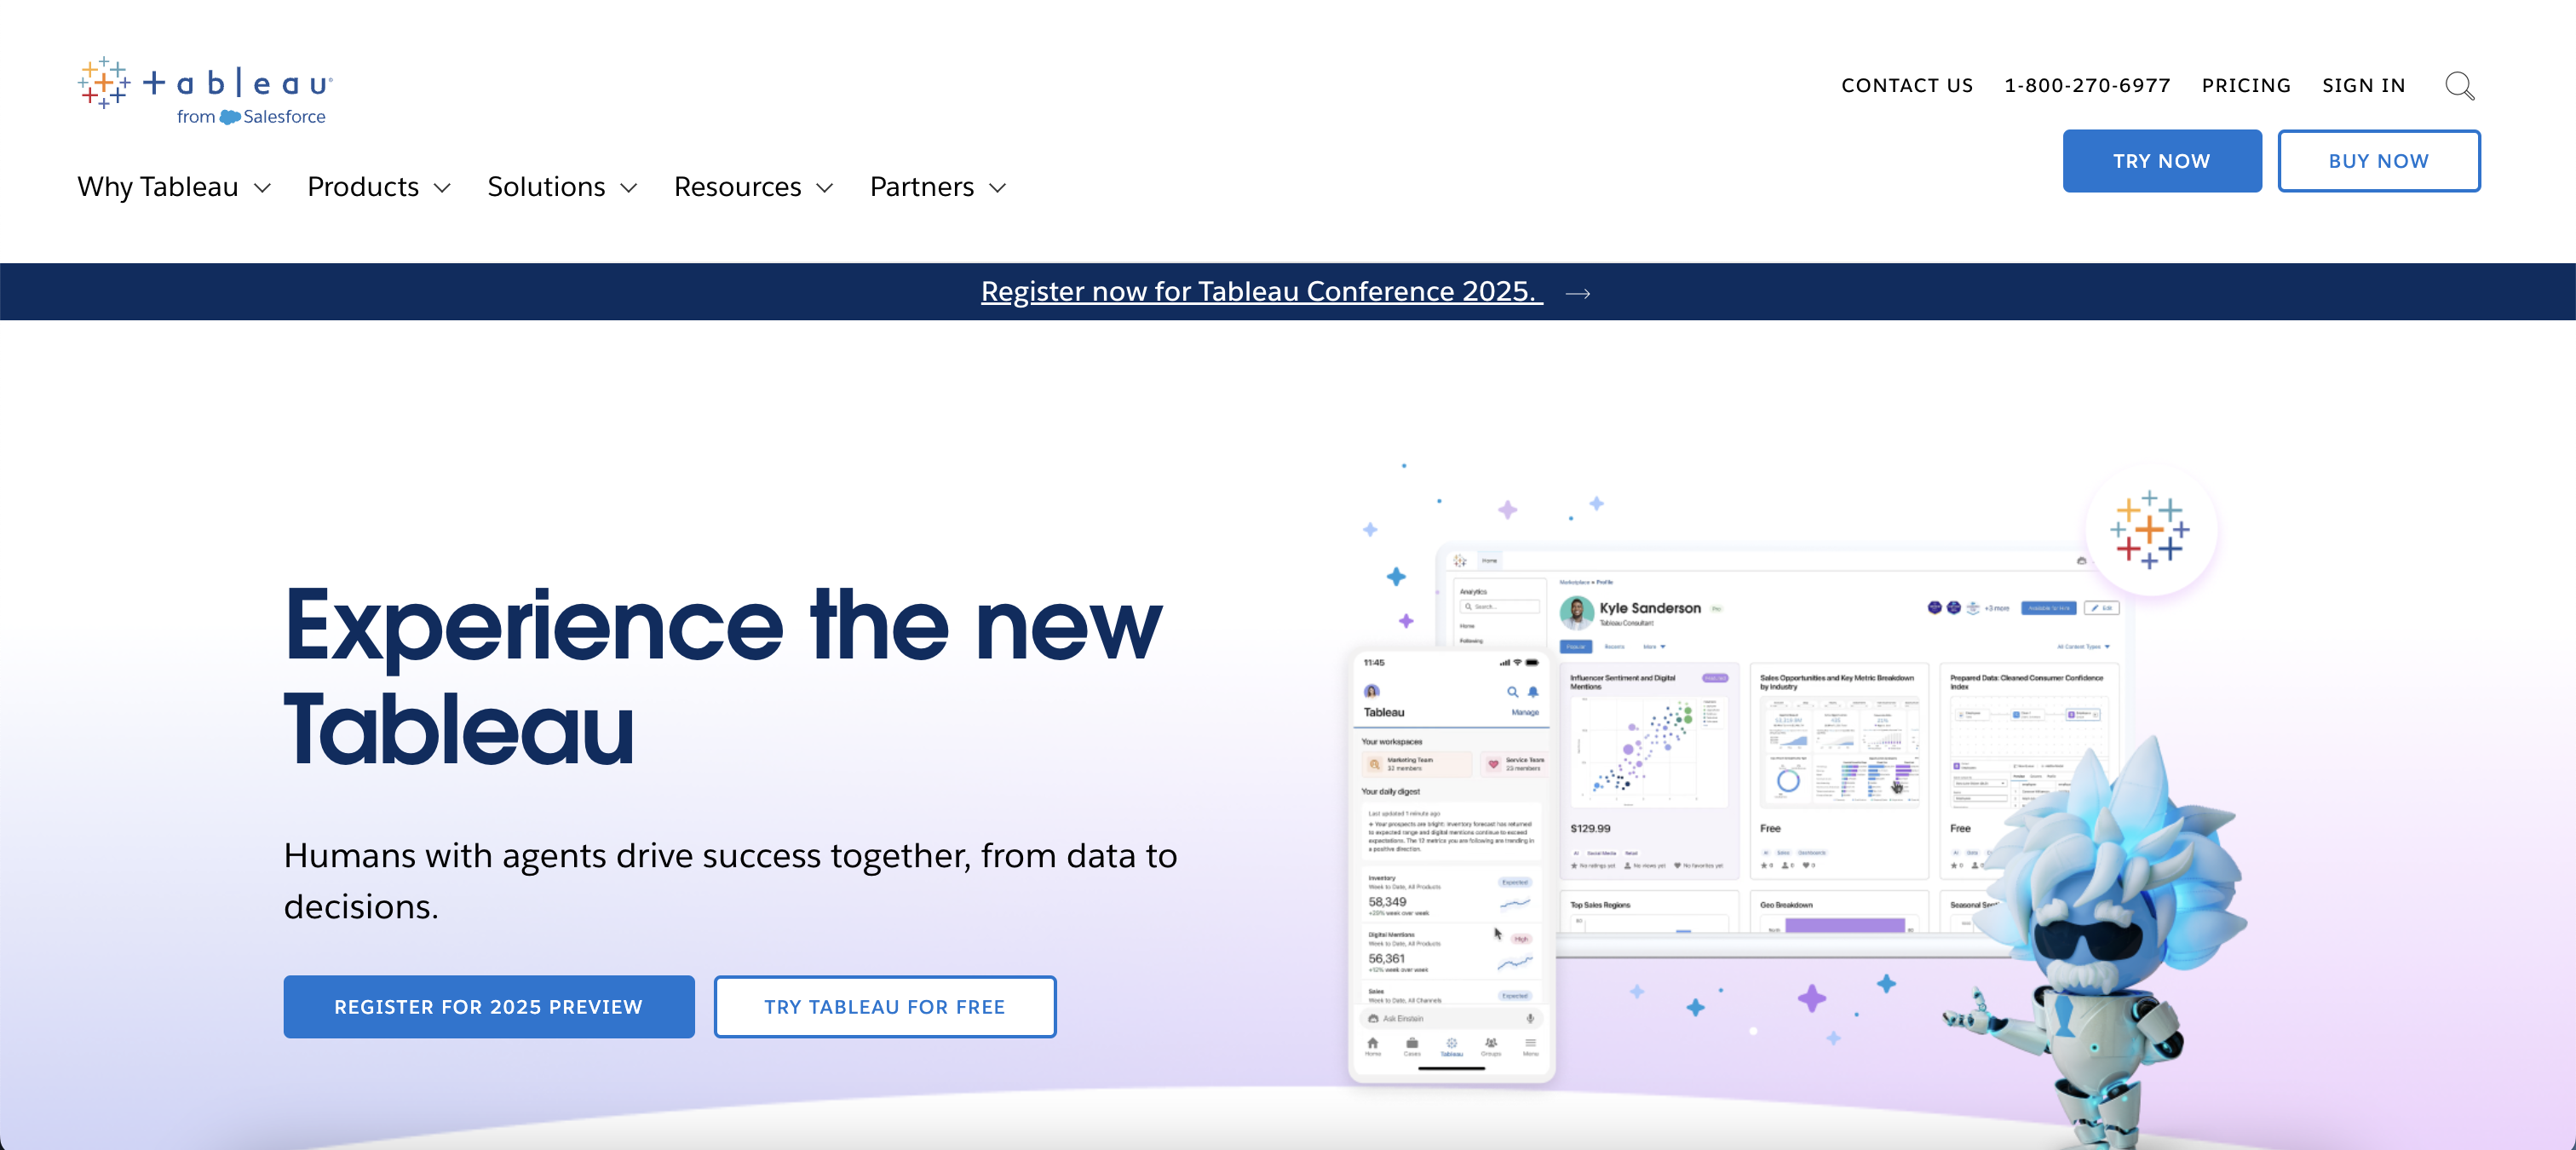Click the mobile phone mockup image

click(1451, 866)
